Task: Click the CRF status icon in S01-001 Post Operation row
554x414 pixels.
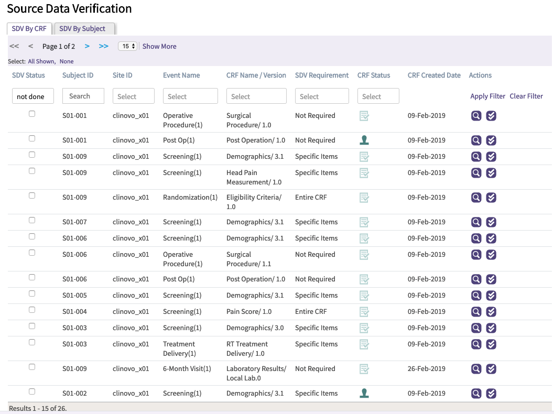Action: [364, 140]
